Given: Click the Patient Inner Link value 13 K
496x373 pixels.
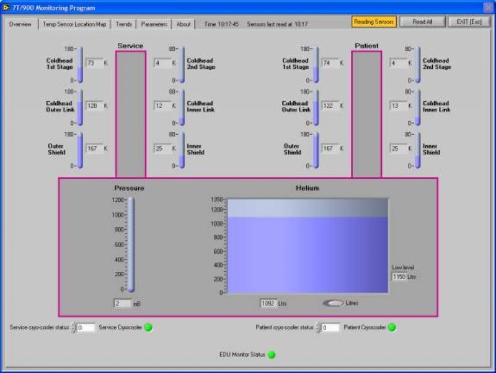Looking at the screenshot, I should pyautogui.click(x=399, y=106).
